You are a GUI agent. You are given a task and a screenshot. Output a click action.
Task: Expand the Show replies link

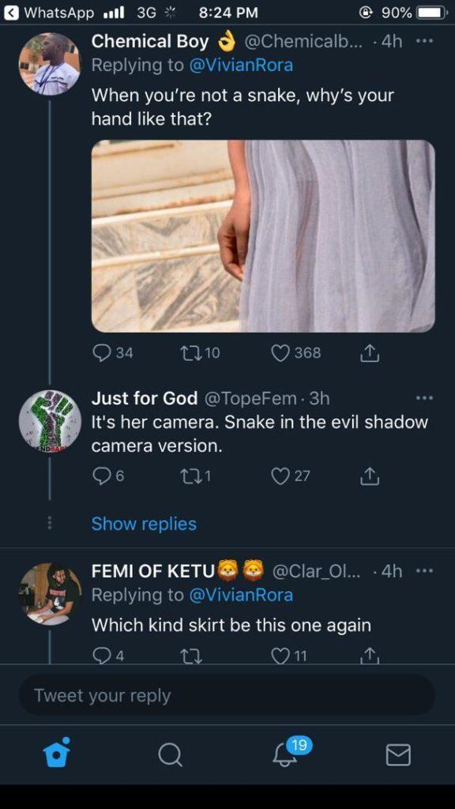point(144,524)
